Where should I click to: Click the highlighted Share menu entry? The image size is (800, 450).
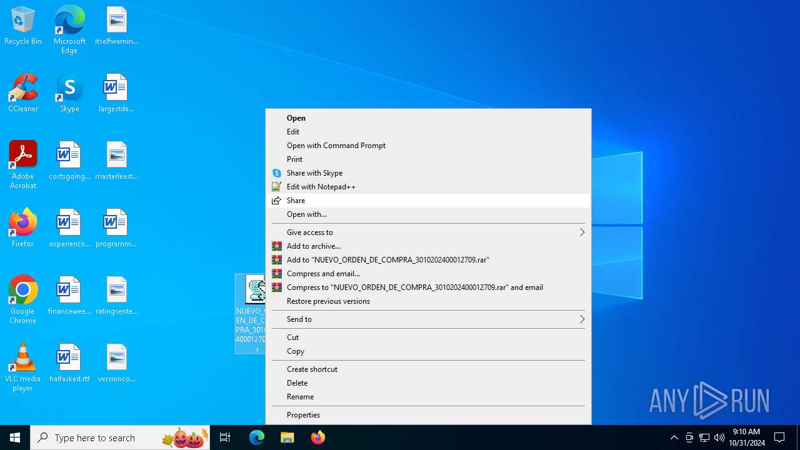coord(428,201)
